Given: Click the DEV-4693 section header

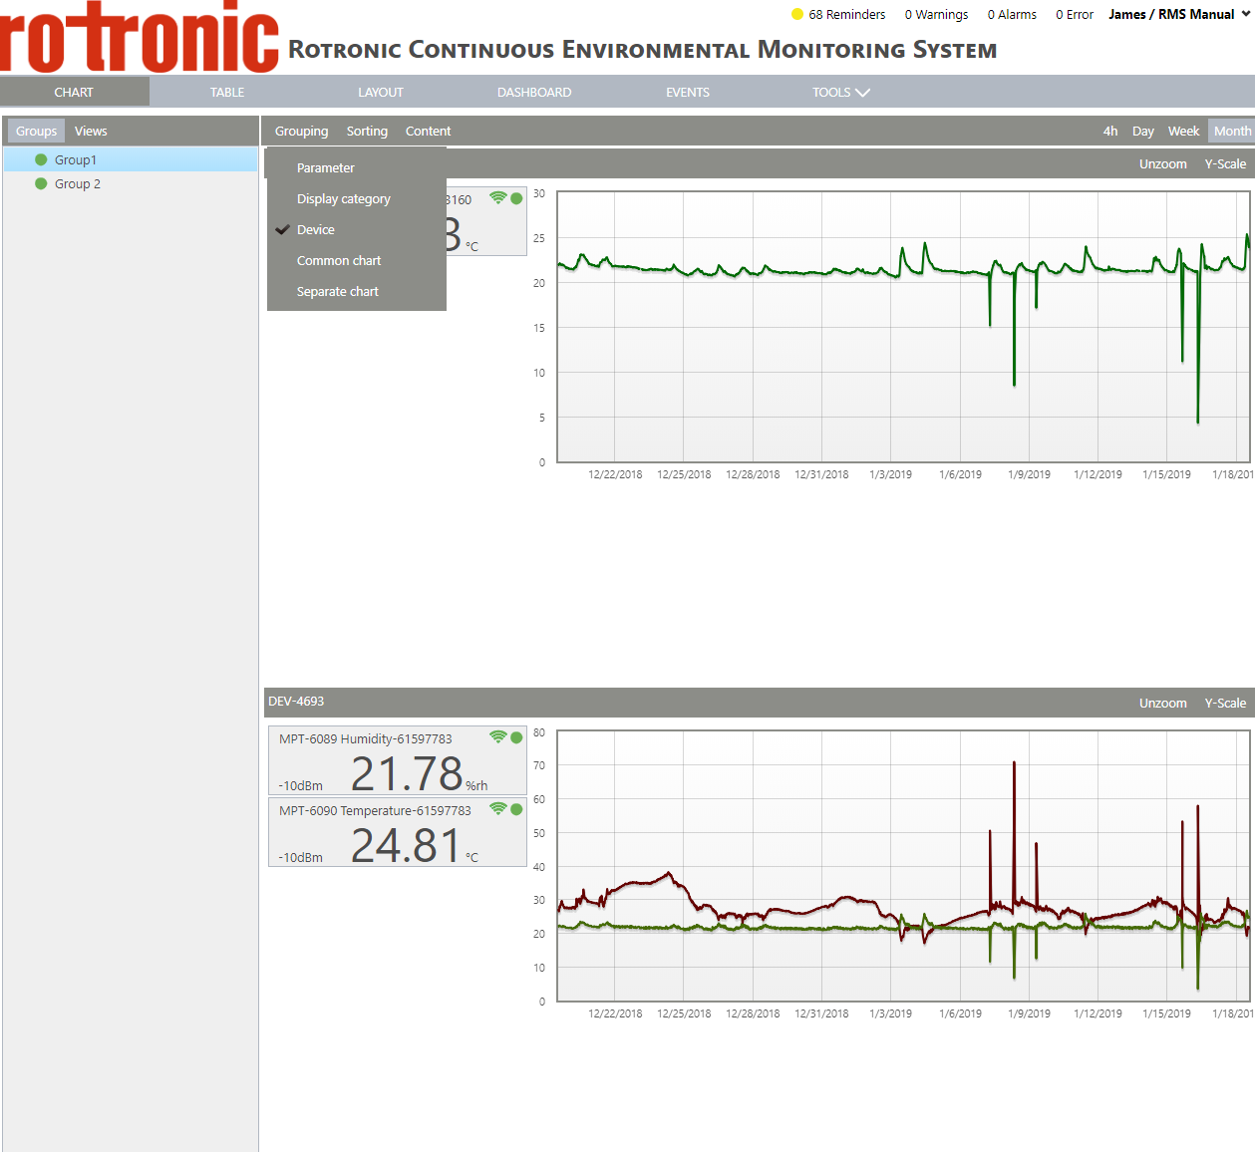Looking at the screenshot, I should pyautogui.click(x=759, y=703).
